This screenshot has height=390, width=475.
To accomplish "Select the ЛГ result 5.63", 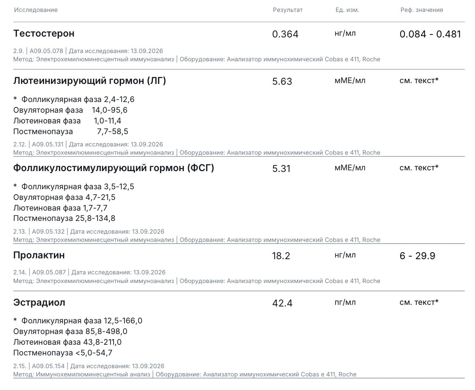I will [282, 81].
